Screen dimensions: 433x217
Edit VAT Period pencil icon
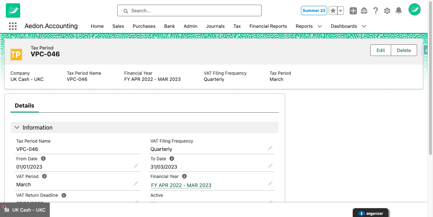(x=136, y=183)
